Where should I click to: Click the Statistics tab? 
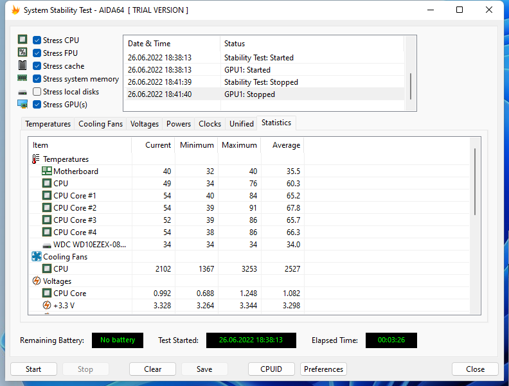click(276, 123)
